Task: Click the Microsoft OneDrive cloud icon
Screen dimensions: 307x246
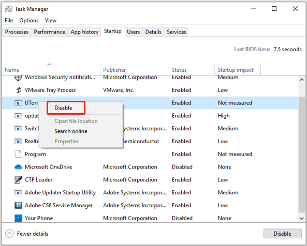Action: pyautogui.click(x=18, y=167)
